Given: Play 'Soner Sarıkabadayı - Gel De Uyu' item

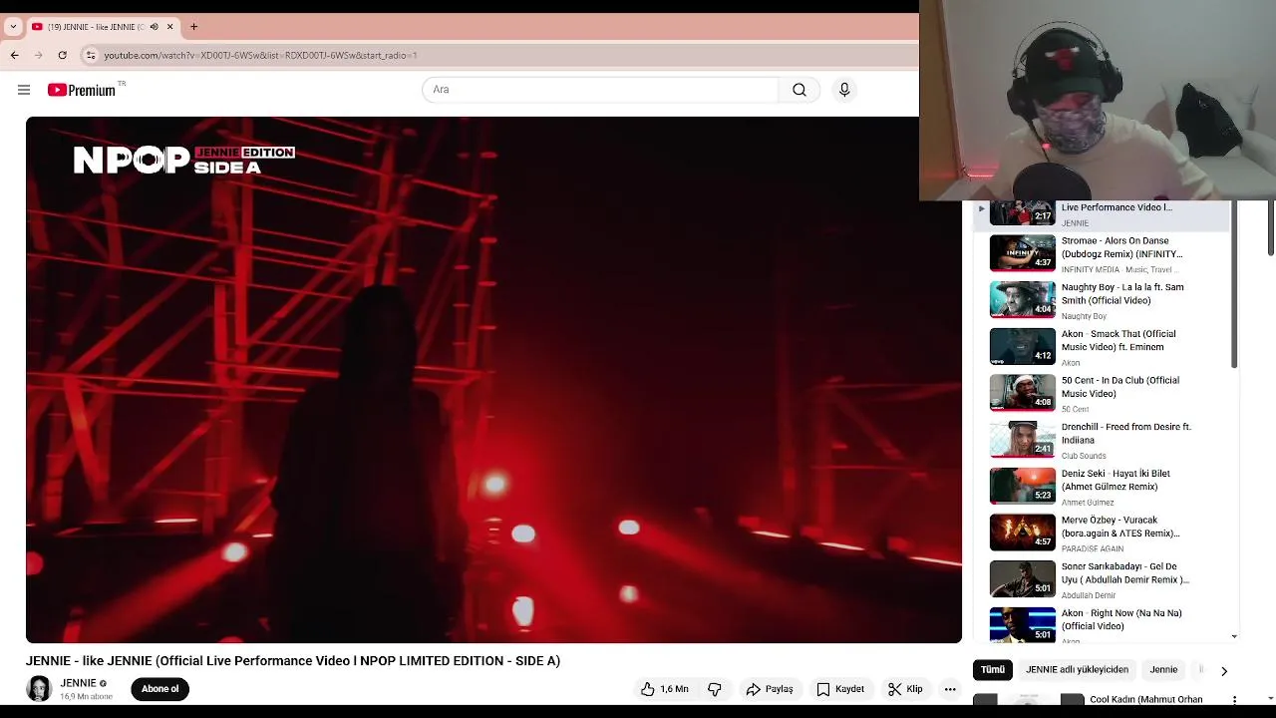Looking at the screenshot, I should coord(1104,579).
